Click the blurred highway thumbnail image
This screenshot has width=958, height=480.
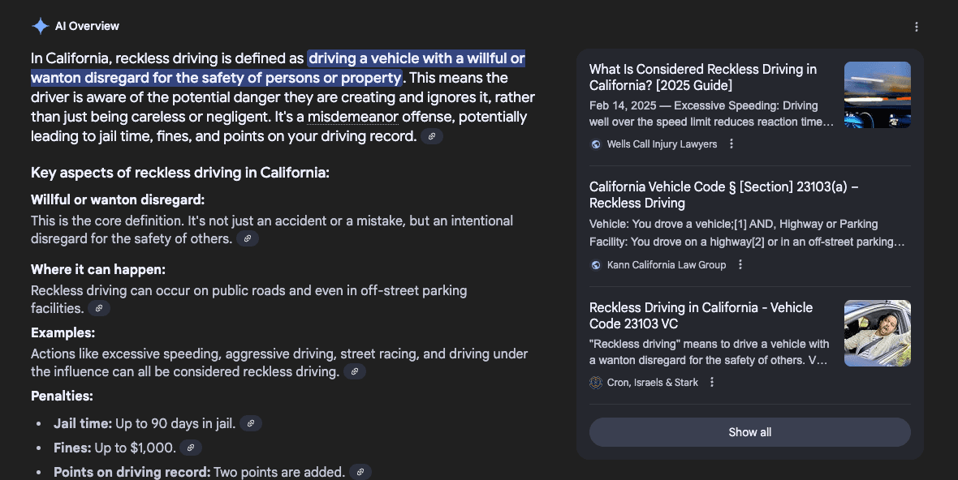877,95
